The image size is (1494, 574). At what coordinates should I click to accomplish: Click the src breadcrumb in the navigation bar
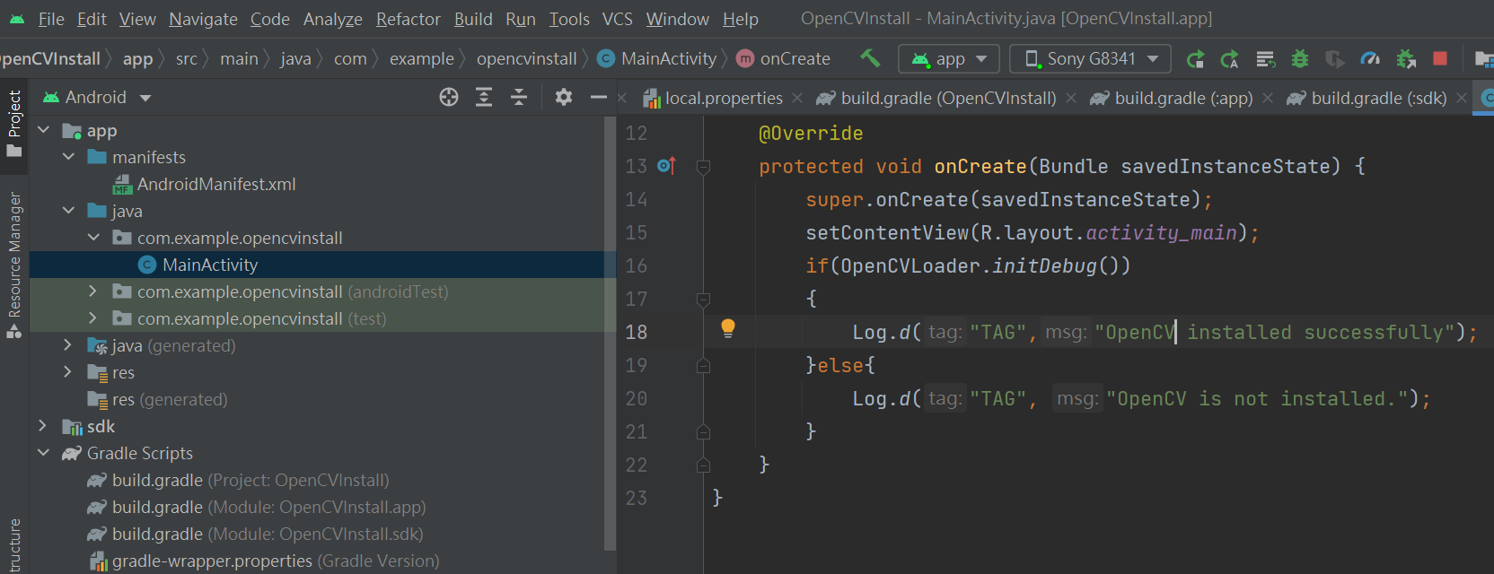click(x=187, y=58)
